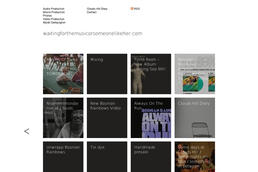258x172 pixels.
Task: Go back with the left arrow chevron
Action: 27,131
